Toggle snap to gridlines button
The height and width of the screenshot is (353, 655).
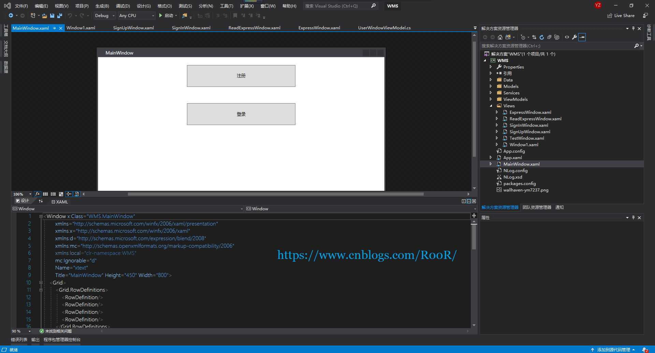(53, 194)
